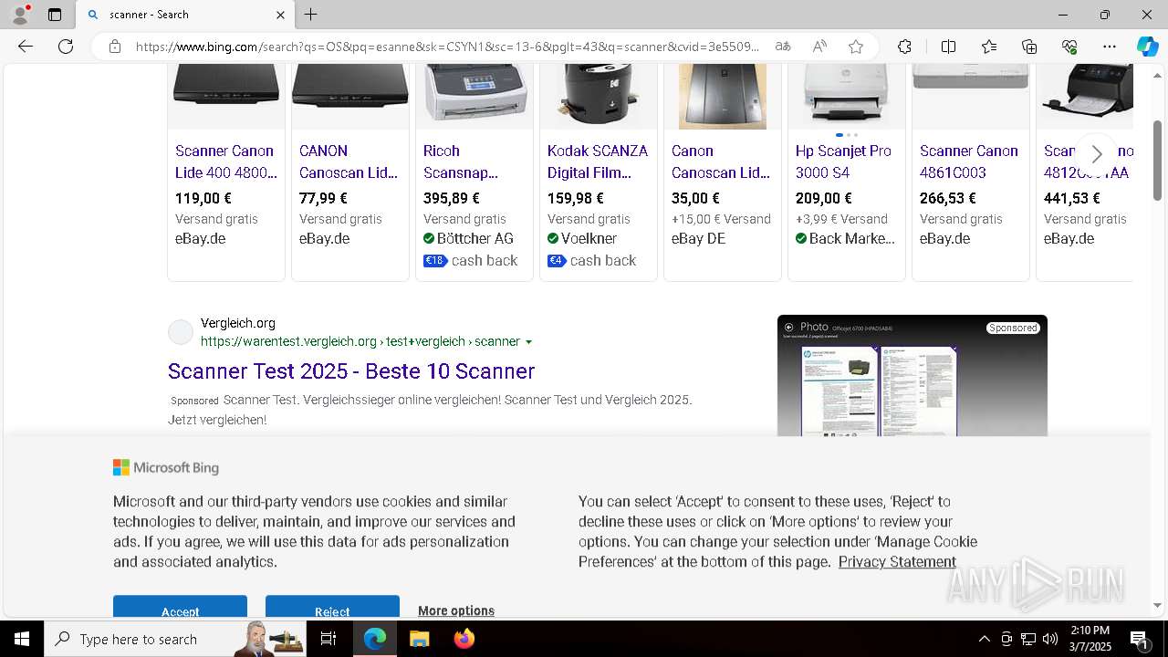The image size is (1168, 657).
Task: Click the Ricoh scanner product image
Action: click(474, 96)
